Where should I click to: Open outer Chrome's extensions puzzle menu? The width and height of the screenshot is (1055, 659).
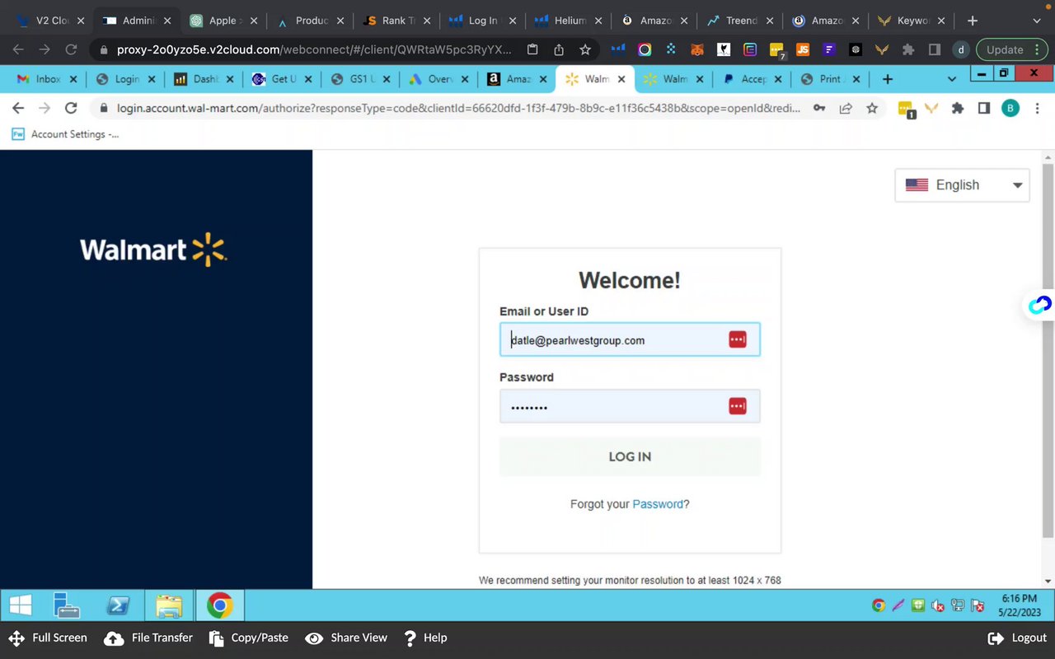(x=908, y=49)
